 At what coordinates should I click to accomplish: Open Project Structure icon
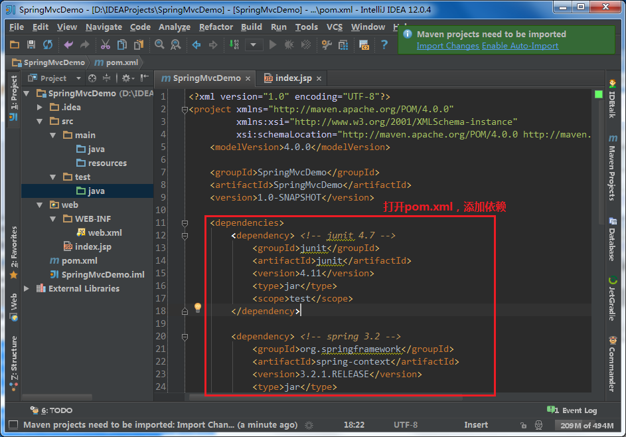click(343, 44)
